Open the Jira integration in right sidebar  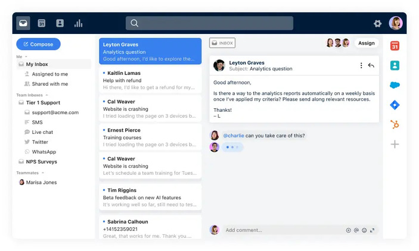(x=395, y=105)
